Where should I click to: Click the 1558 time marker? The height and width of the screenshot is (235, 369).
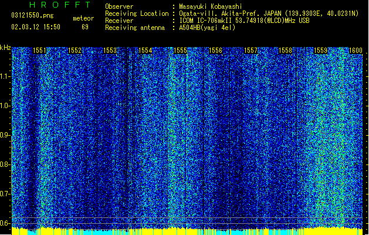point(285,51)
